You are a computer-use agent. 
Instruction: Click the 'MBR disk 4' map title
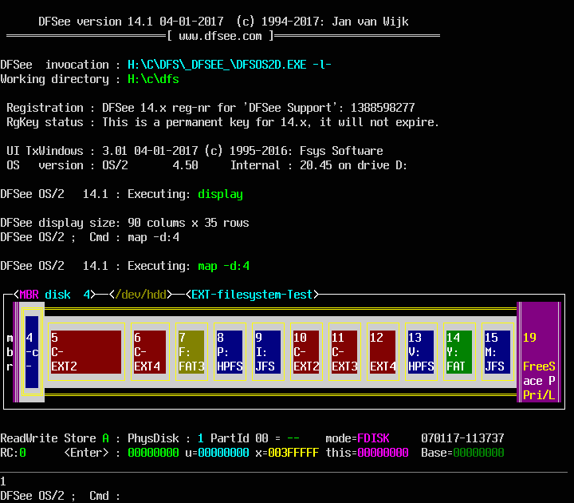(55, 295)
